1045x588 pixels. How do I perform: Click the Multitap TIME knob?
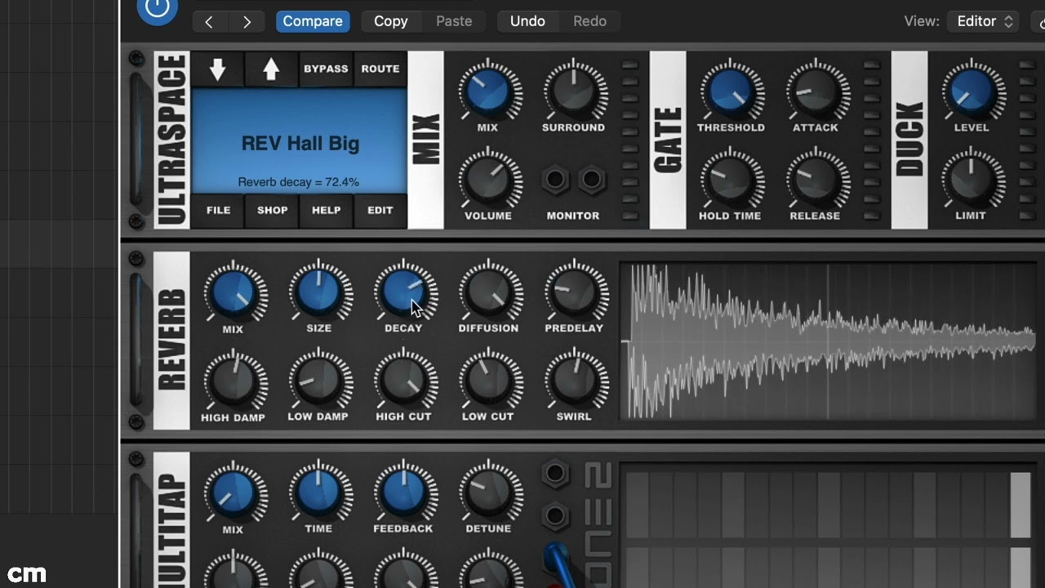[x=319, y=493]
